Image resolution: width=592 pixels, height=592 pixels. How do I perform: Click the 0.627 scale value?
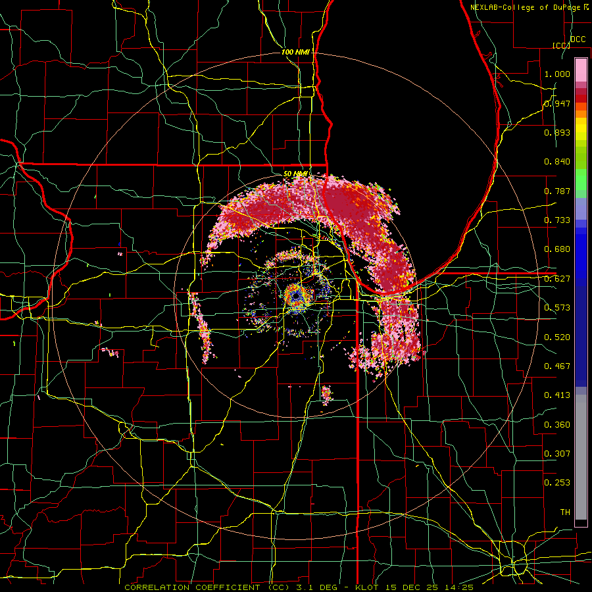[x=557, y=279]
